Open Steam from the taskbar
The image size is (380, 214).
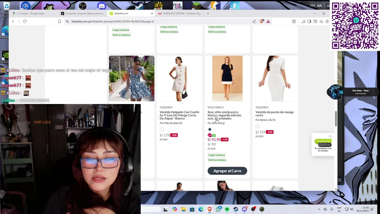pos(236,209)
